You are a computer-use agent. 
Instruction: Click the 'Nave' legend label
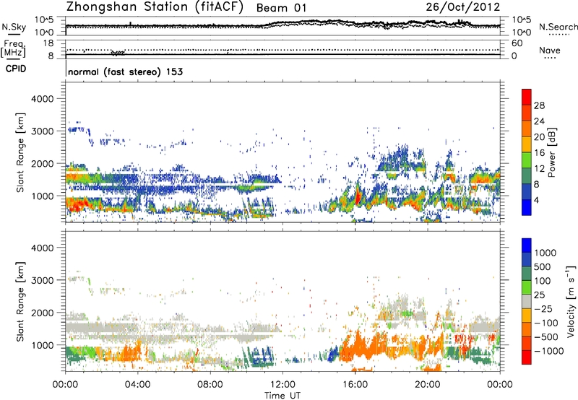tap(550, 50)
